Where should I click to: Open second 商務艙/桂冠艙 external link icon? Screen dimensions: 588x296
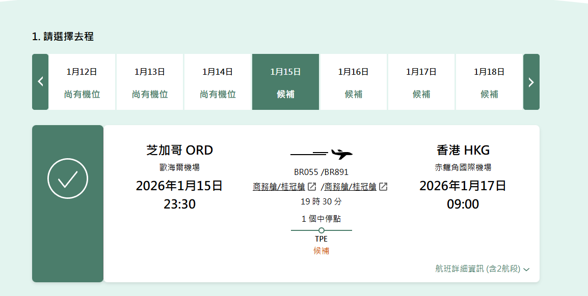point(383,187)
